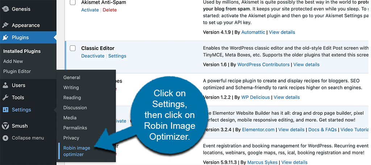Click the Smush icon in the sidebar
Viewport: 371px width, 165px height.
click(5, 126)
